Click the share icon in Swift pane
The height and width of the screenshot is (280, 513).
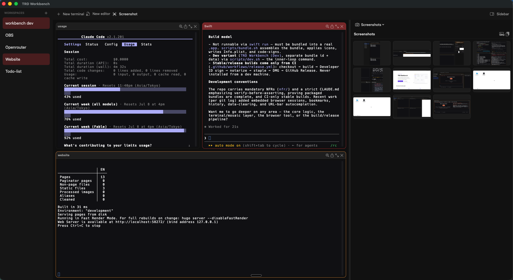(x=332, y=26)
